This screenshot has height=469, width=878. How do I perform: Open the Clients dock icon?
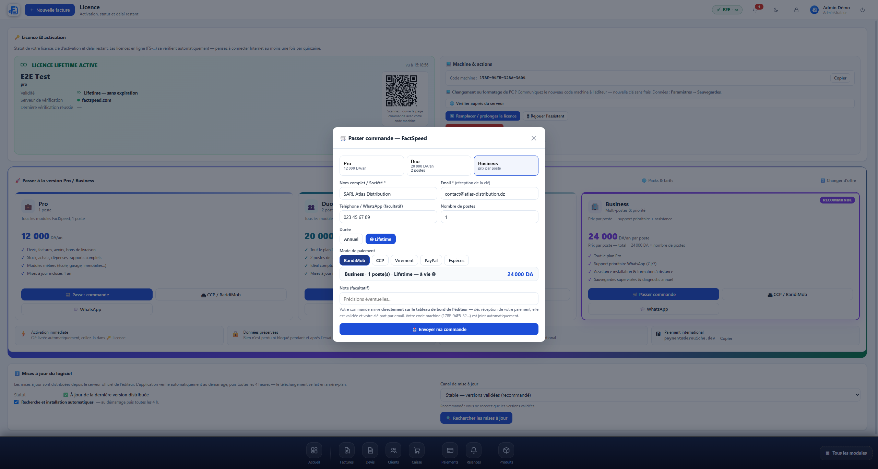tap(393, 450)
